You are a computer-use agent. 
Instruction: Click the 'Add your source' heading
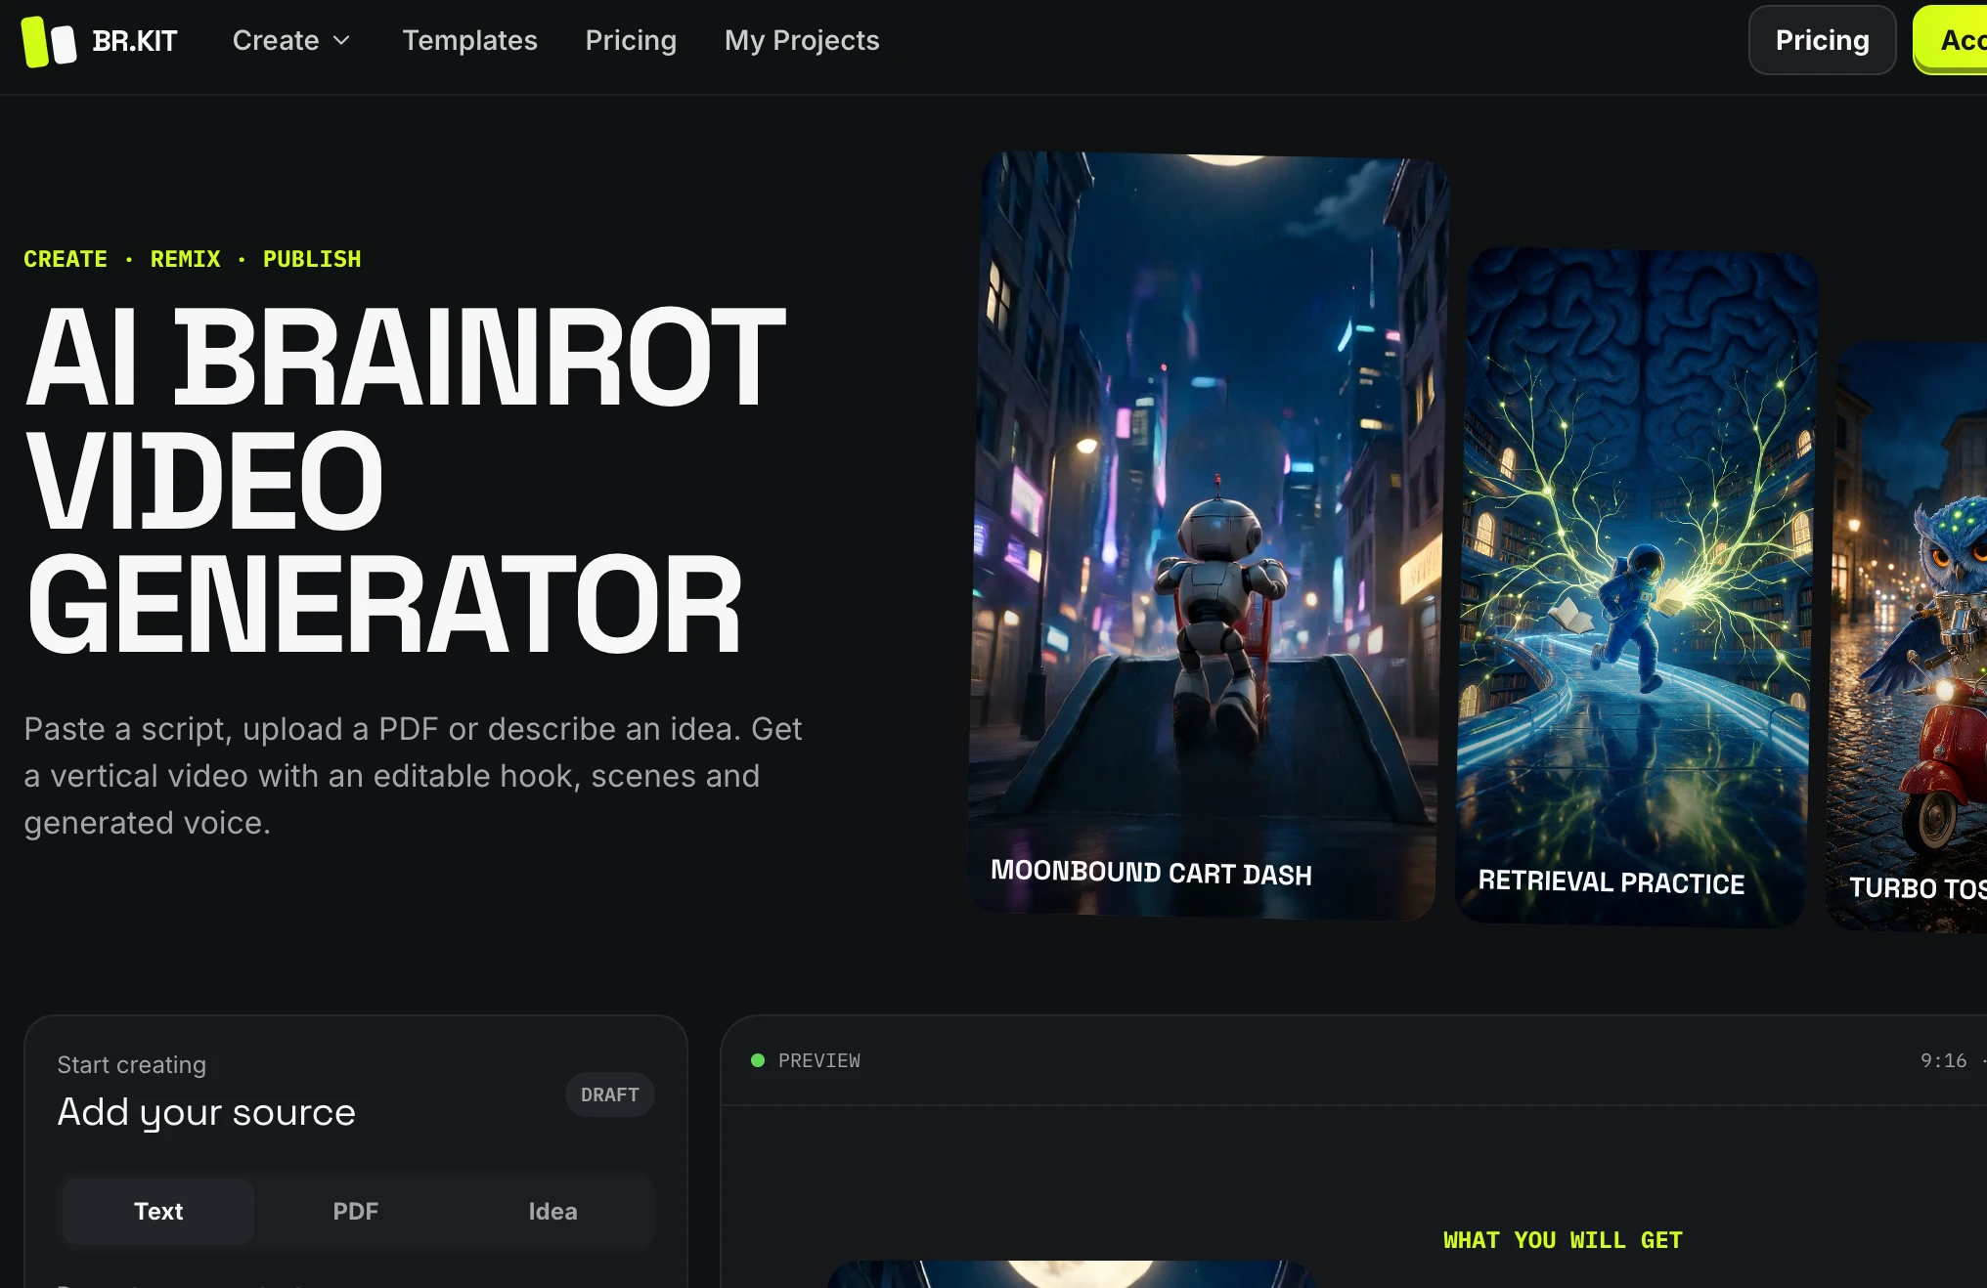click(x=206, y=1112)
